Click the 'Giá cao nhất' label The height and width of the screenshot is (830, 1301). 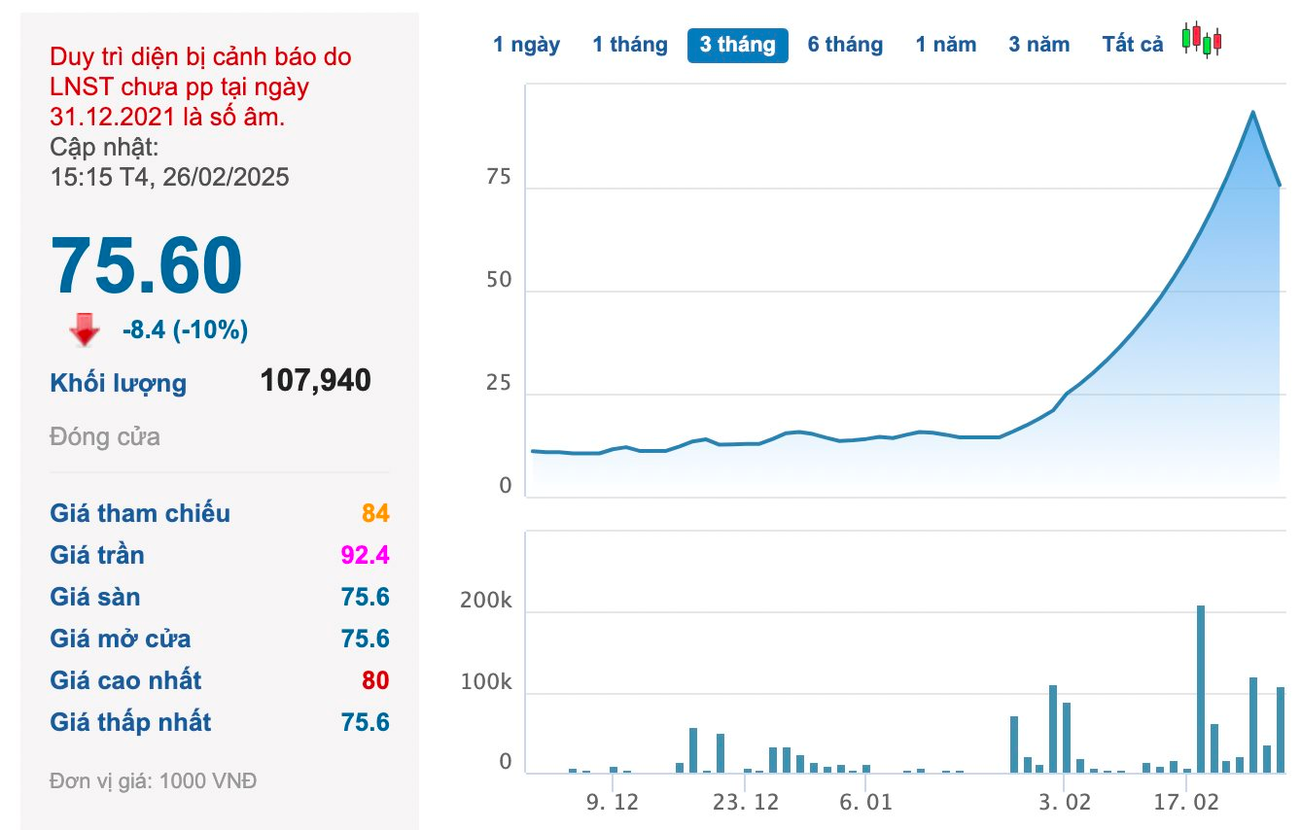125,680
